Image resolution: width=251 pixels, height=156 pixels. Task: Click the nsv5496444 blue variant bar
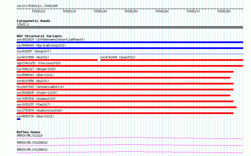tap(130, 48)
